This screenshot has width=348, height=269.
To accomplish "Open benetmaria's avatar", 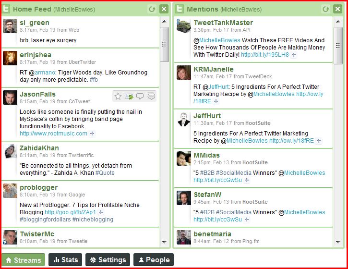I will [184, 237].
